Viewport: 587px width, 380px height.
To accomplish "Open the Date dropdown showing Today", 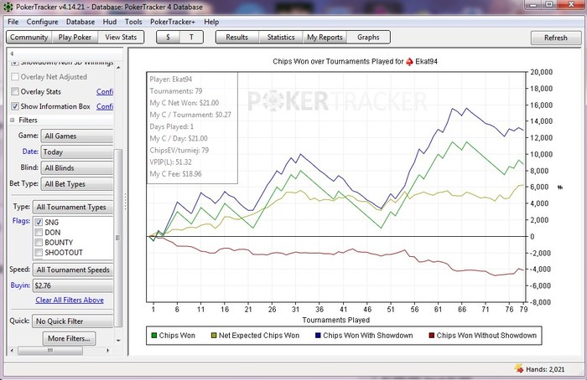I will pos(77,152).
